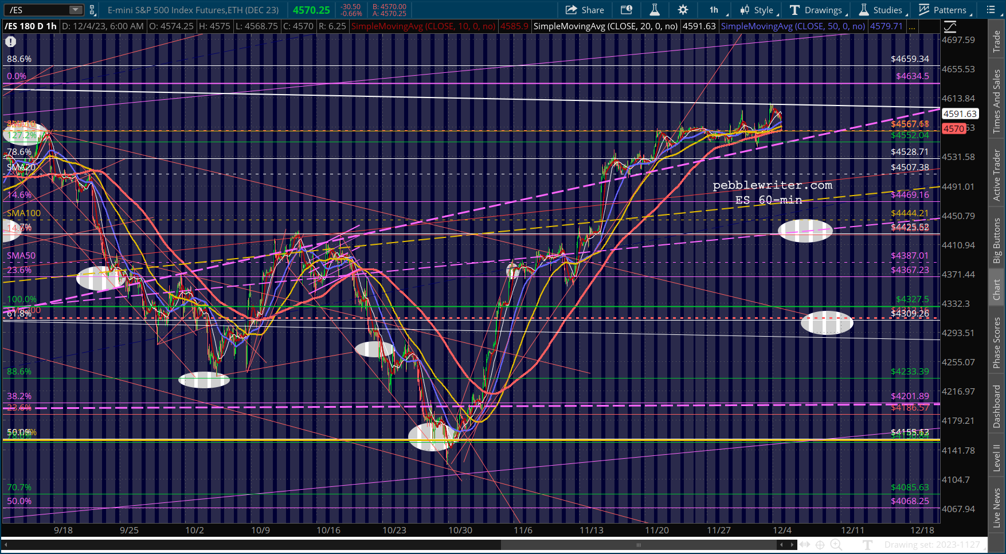Share the current chart
The width and height of the screenshot is (1006, 554).
[x=585, y=10]
